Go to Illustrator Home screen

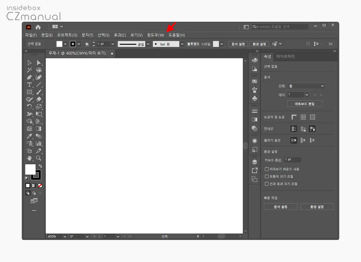38,27
